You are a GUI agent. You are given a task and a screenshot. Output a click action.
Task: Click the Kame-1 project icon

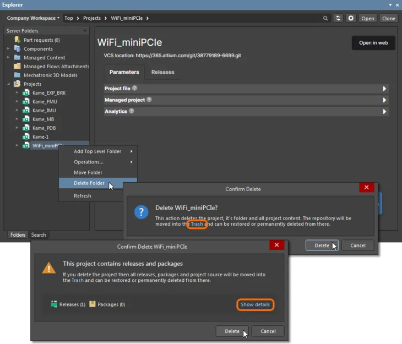(26, 136)
